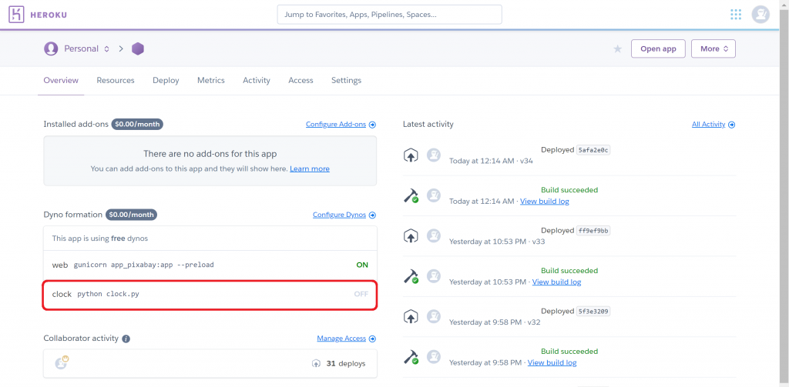The height and width of the screenshot is (387, 789).
Task: Open the apps grid launcher icon
Action: [736, 15]
